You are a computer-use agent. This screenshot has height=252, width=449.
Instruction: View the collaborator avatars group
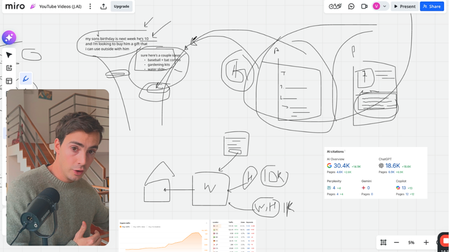[335, 6]
